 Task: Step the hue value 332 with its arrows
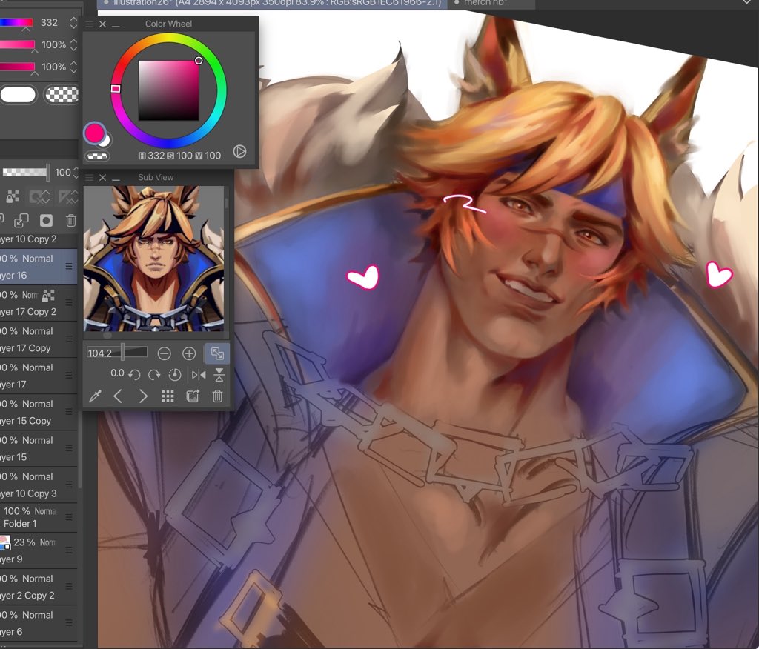click(x=73, y=22)
